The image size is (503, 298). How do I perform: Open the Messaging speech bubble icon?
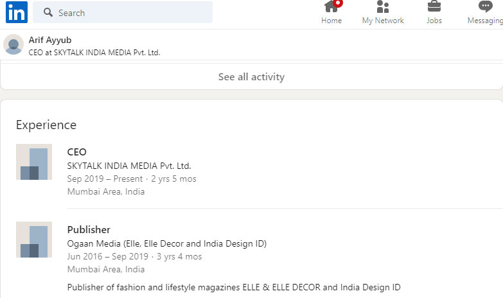click(x=486, y=7)
